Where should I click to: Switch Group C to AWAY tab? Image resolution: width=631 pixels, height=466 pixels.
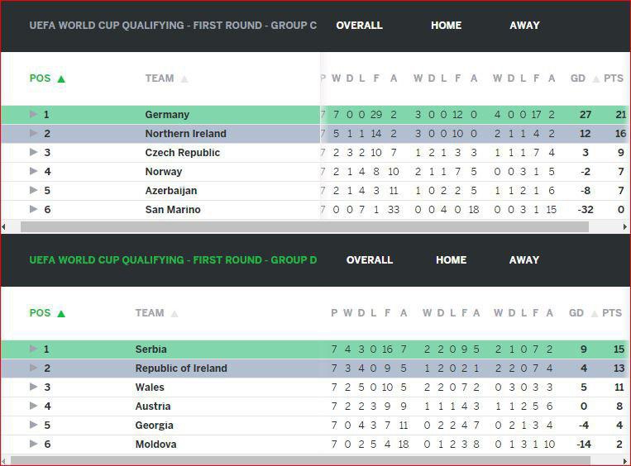(524, 26)
